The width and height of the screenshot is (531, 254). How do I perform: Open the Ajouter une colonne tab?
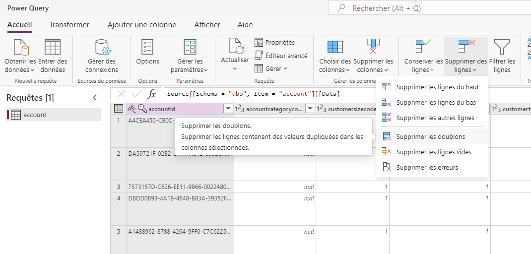[x=142, y=25]
